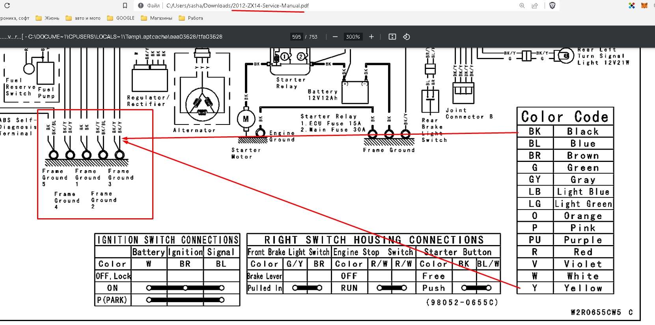Rotate the PDF with the rotate icon
The width and height of the screenshot is (655, 325).
(407, 37)
